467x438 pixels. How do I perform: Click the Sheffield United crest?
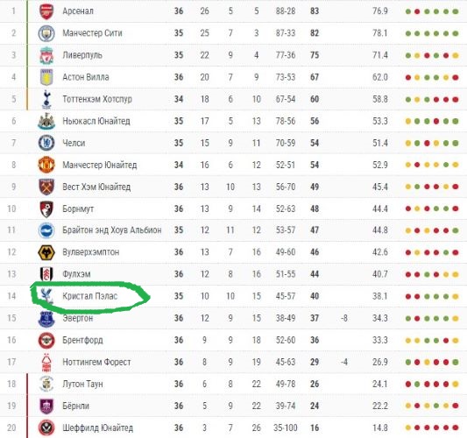(46, 427)
